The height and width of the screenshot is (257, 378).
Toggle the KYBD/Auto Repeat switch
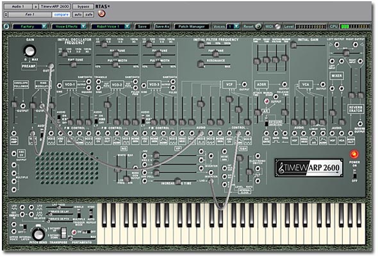tap(90, 213)
